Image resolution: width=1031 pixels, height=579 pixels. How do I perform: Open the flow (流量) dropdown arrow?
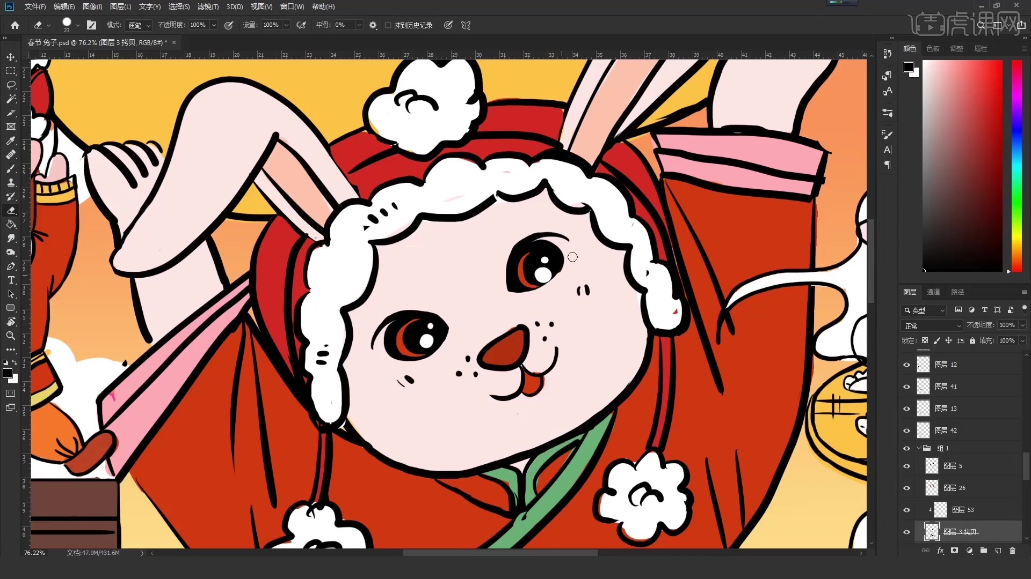(286, 25)
